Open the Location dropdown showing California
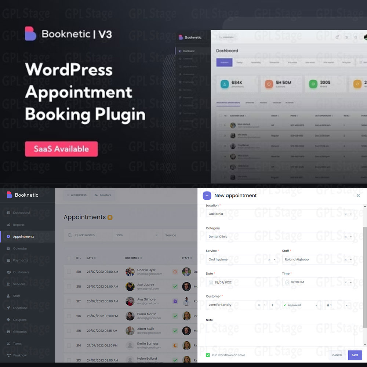 [280, 214]
